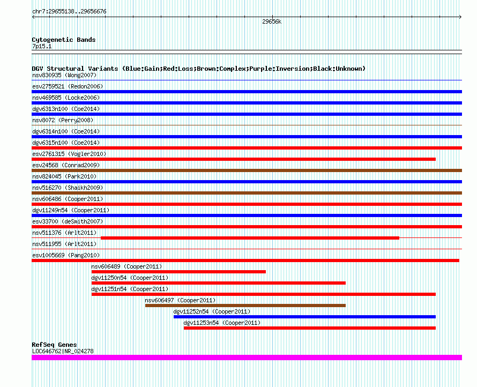
Task: Select the magenta LOC646762 RefSeq gene bar
Action: (247, 358)
